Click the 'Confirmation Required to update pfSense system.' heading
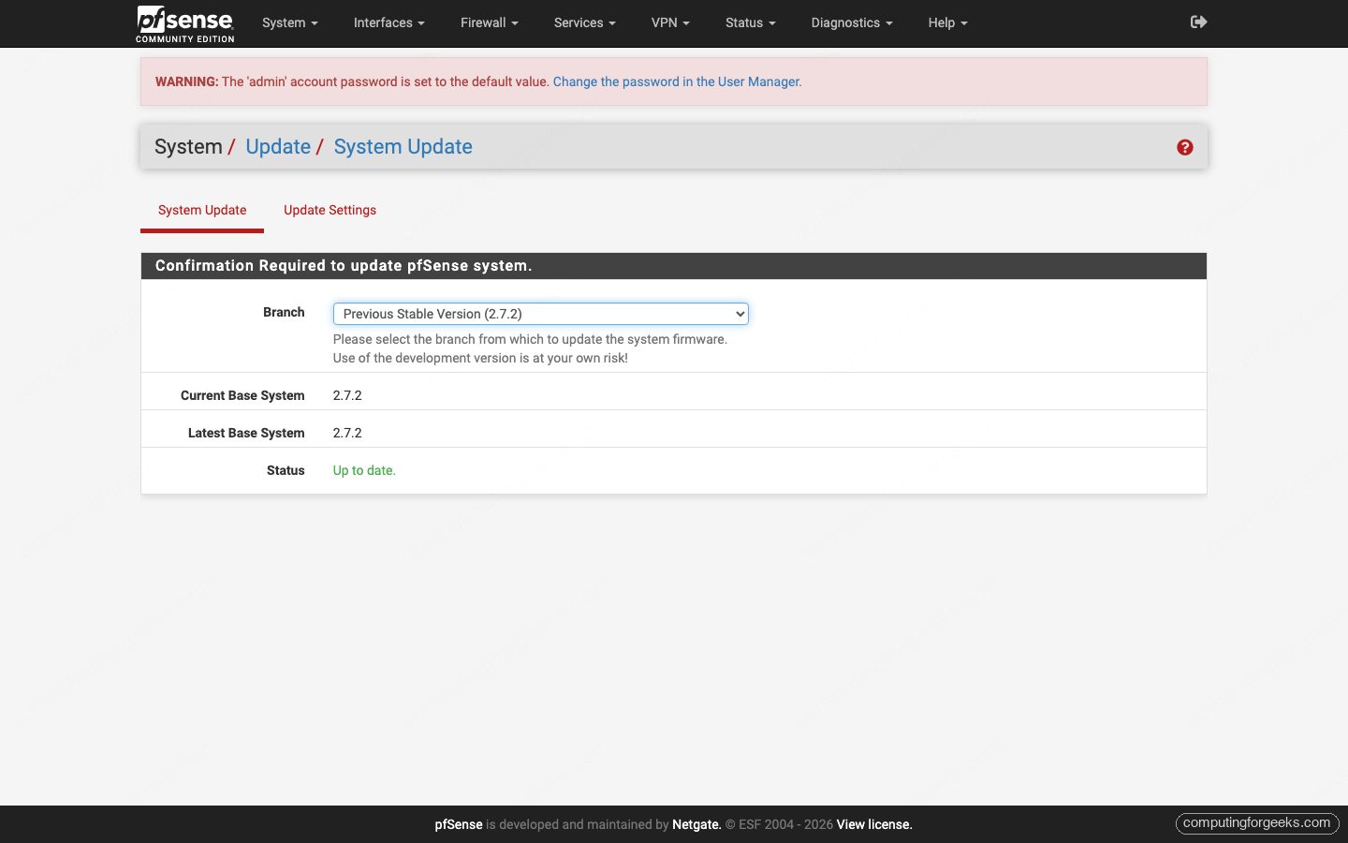This screenshot has height=843, width=1348. [x=344, y=266]
